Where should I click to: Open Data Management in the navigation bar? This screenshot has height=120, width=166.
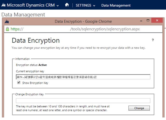pos(116,5)
